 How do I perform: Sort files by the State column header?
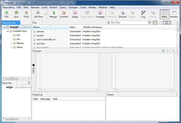pos(72,27)
